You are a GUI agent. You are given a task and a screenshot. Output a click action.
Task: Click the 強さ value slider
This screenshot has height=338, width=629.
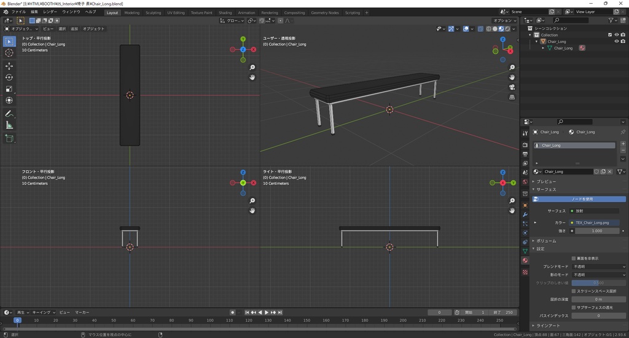tap(596, 231)
